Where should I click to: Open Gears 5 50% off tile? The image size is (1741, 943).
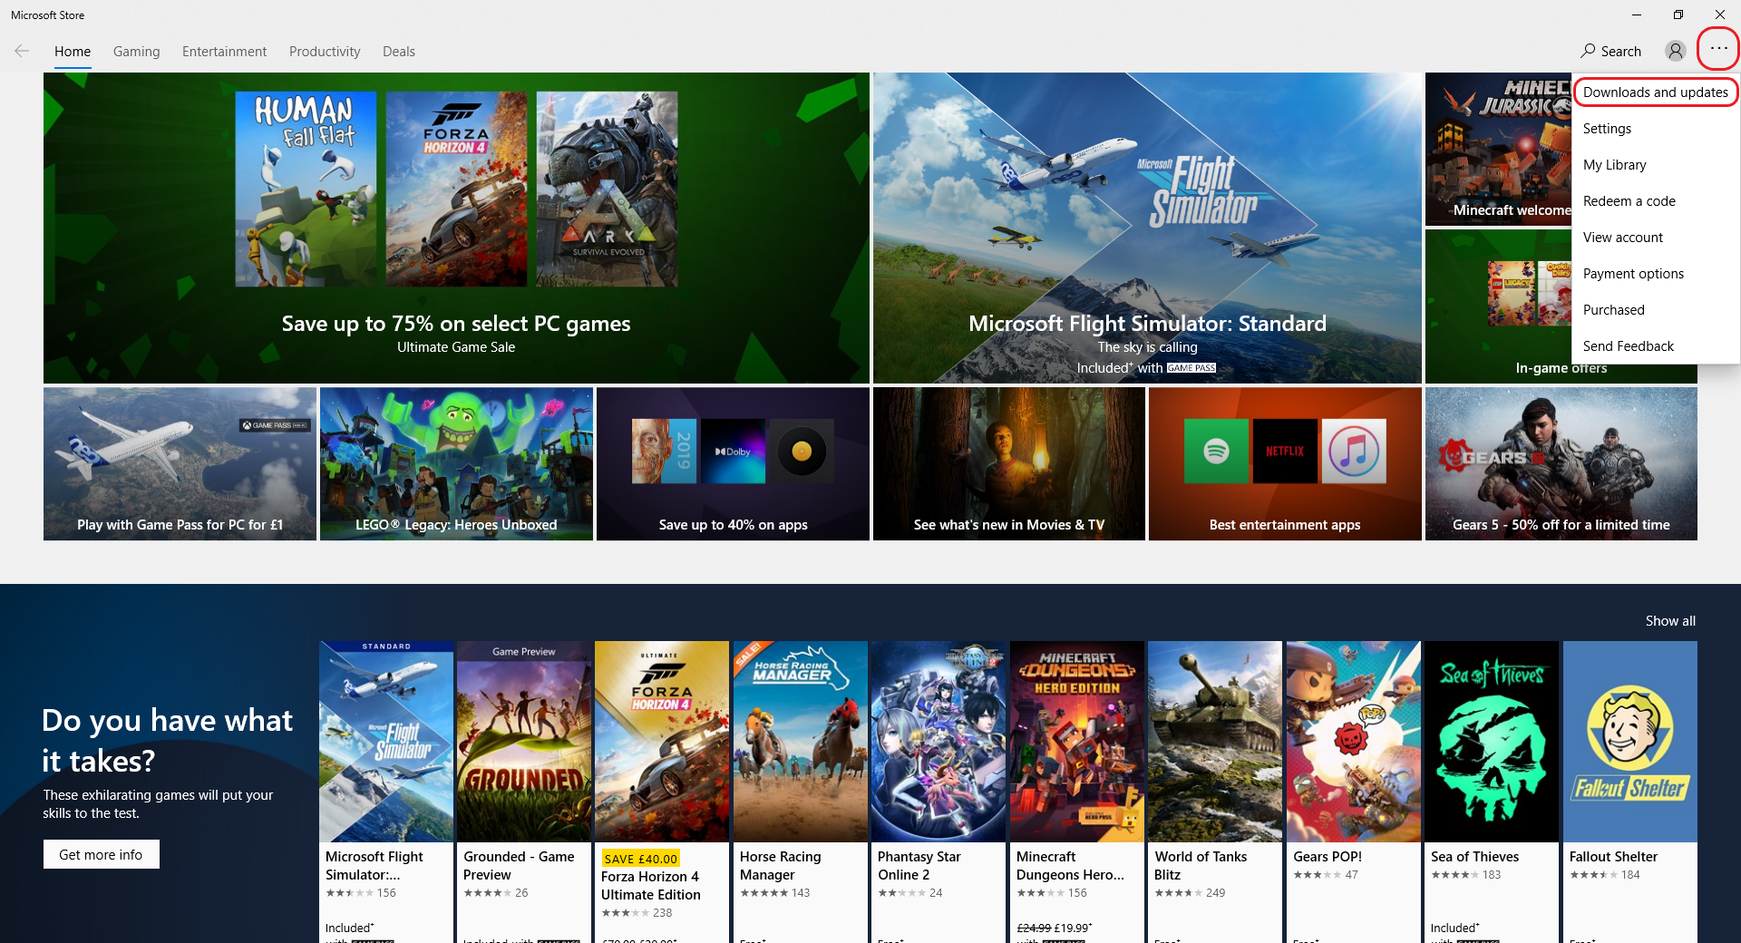(1561, 463)
